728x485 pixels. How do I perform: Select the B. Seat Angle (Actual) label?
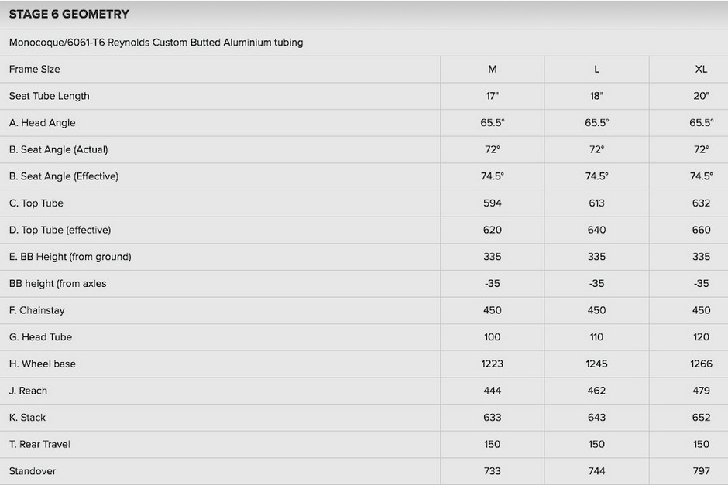(59, 150)
